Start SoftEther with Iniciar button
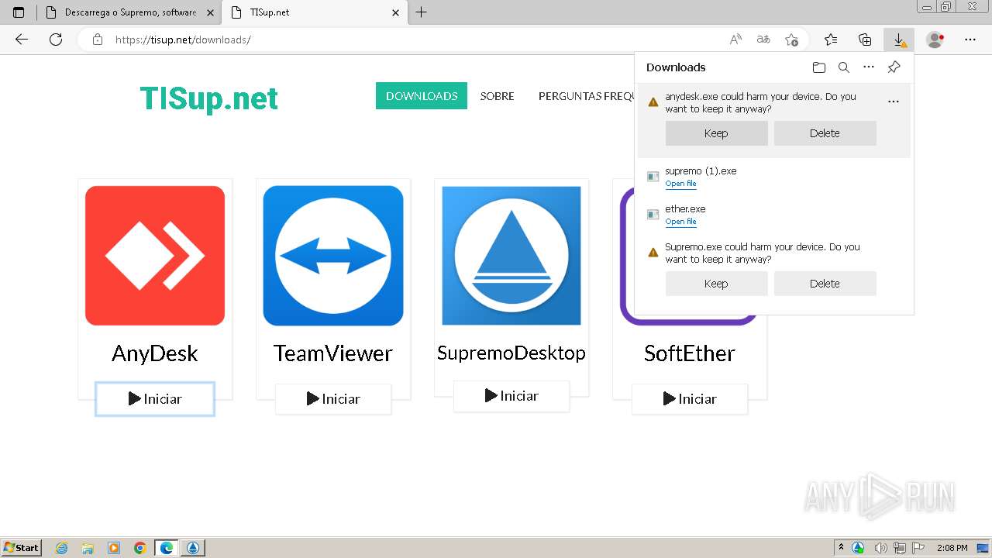 click(x=690, y=399)
